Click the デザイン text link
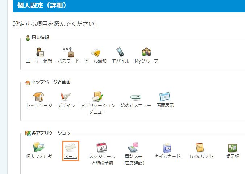Screen dimensions: 245x174 66,105
